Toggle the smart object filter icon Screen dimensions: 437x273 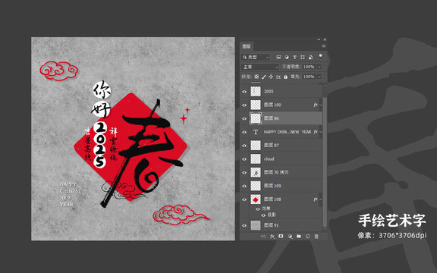310,57
